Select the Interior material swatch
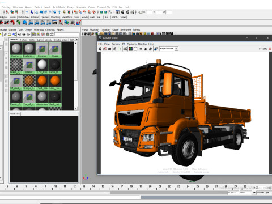This screenshot has width=272, height=204. click(29, 66)
